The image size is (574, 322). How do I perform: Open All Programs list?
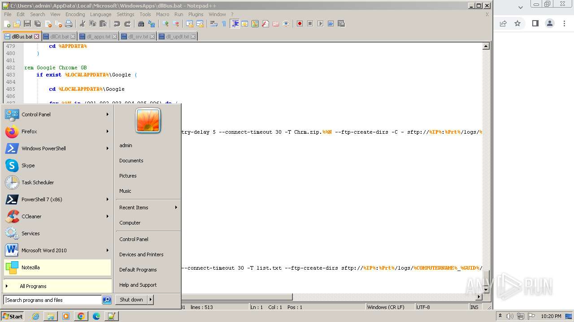[57, 286]
